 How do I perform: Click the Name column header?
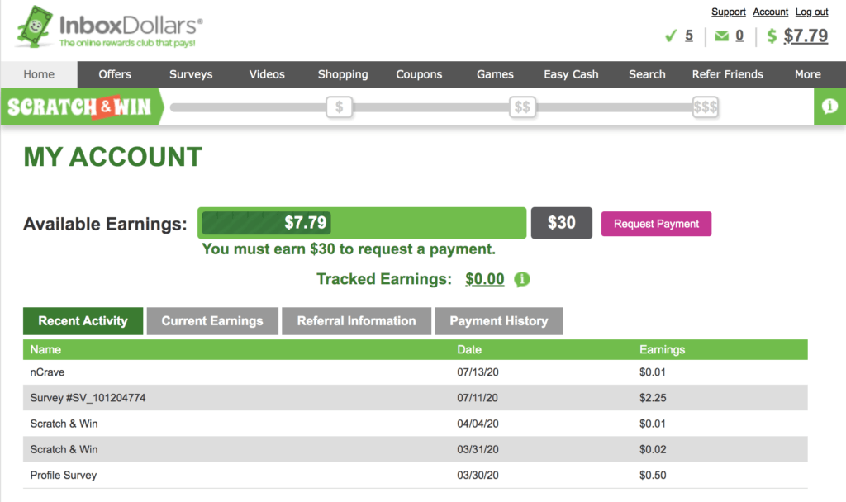45,349
